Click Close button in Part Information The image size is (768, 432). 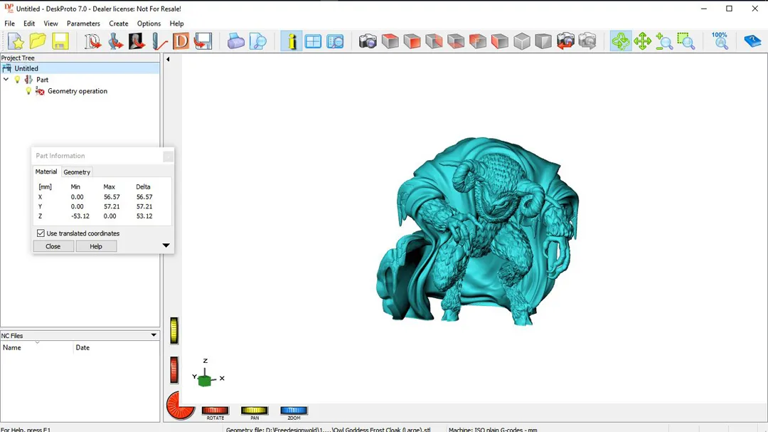tap(53, 246)
